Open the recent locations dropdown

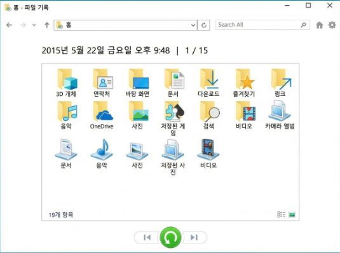[x=34, y=25]
